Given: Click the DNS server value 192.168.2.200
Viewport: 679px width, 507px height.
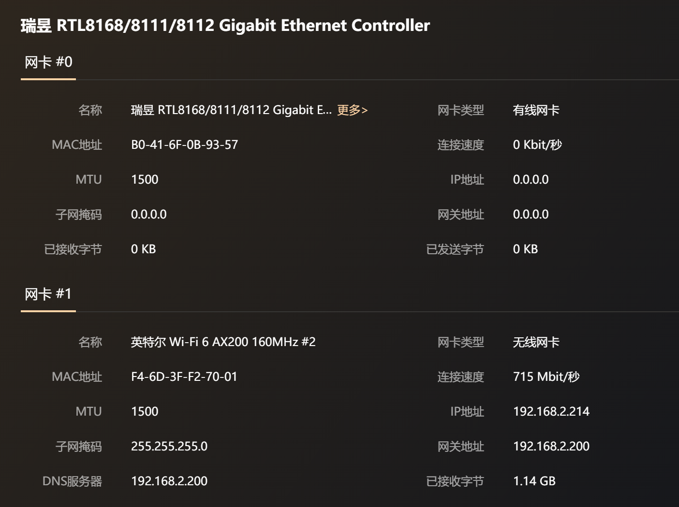Looking at the screenshot, I should point(169,481).
